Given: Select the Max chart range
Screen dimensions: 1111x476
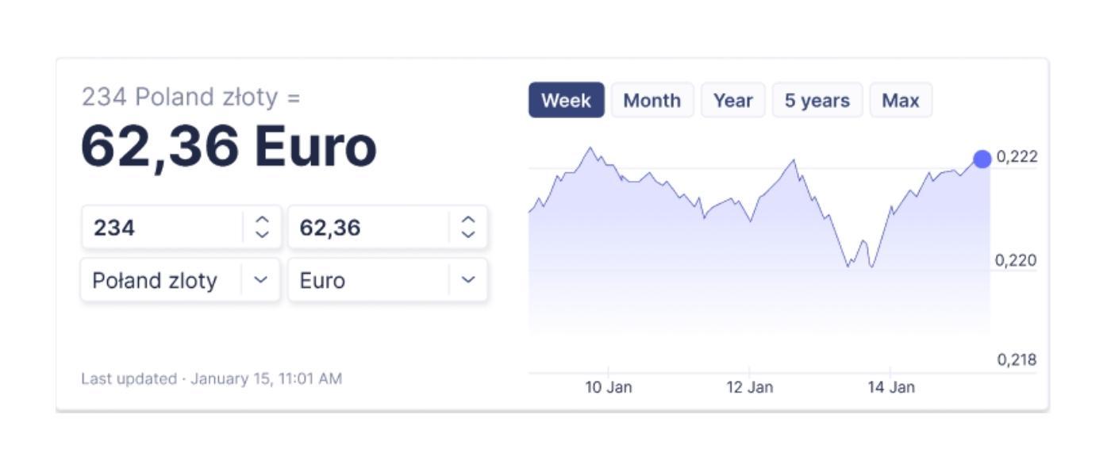Looking at the screenshot, I should pyautogui.click(x=900, y=101).
